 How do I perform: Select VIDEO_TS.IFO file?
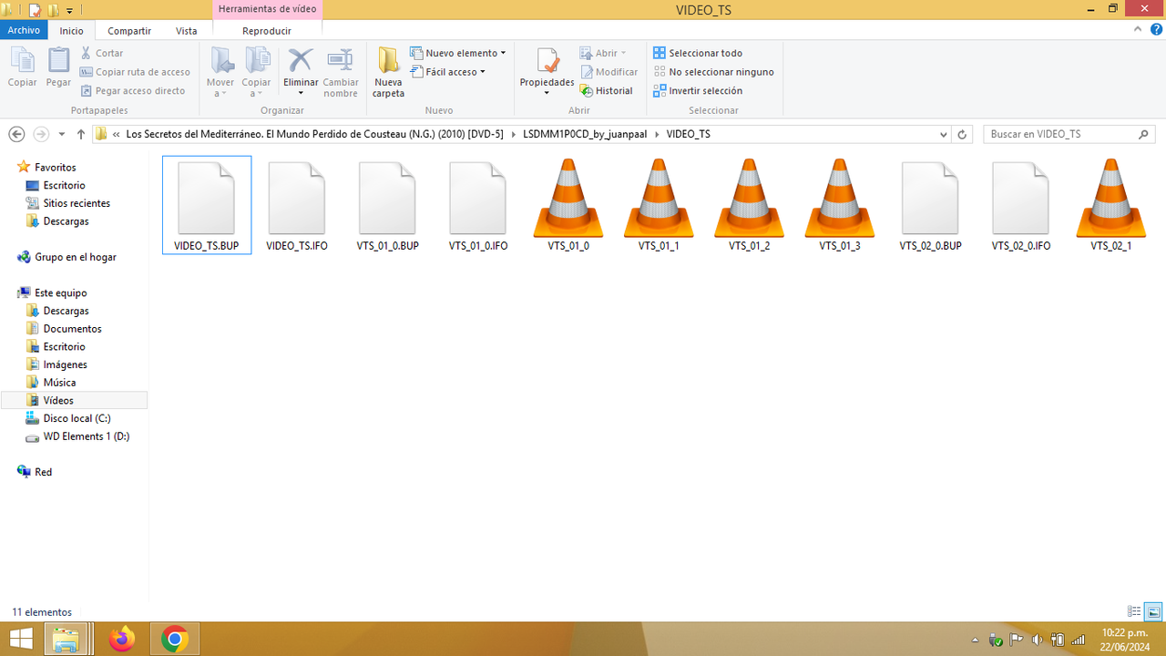tap(297, 205)
